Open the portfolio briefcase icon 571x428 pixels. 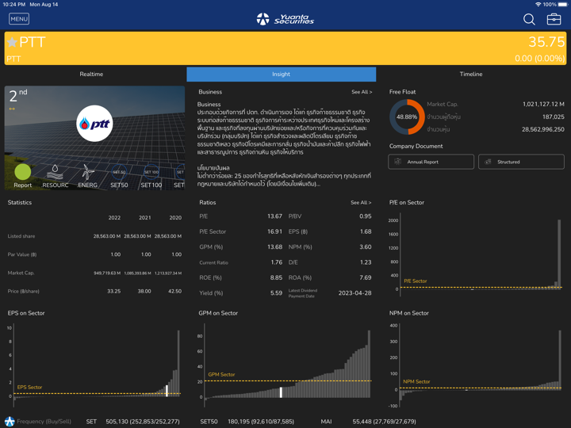click(x=554, y=19)
